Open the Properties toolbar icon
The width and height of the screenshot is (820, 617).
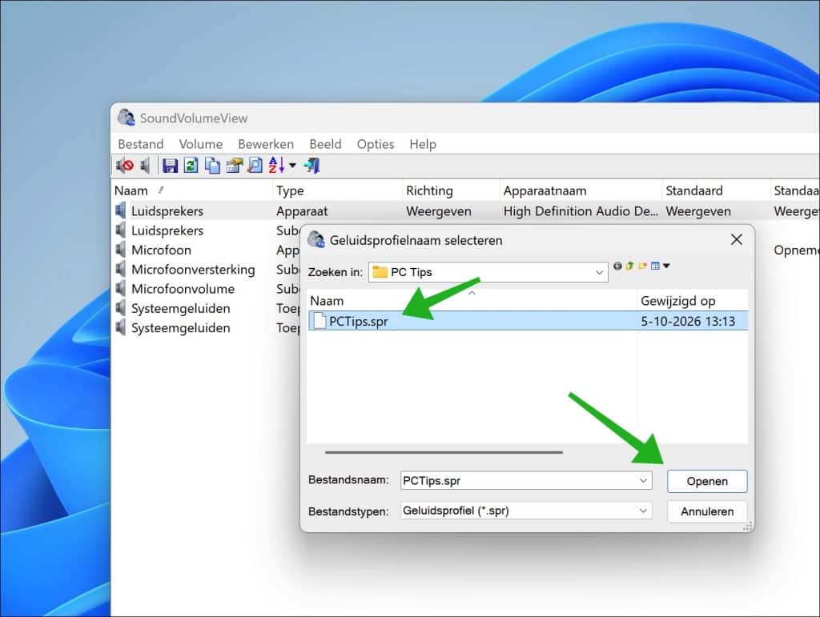click(234, 166)
